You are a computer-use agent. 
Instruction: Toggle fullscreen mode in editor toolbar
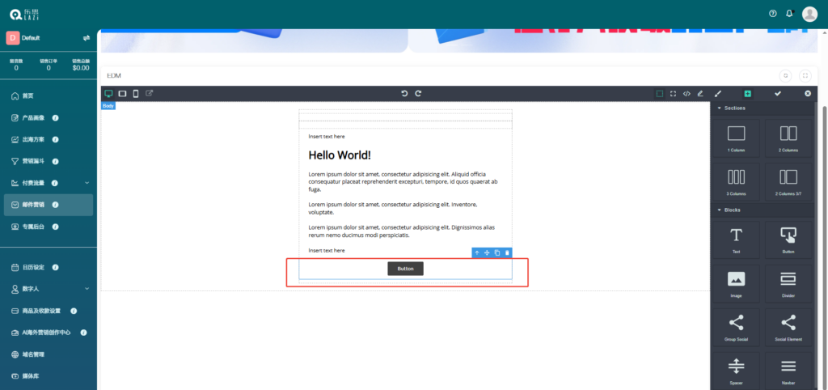(x=673, y=94)
